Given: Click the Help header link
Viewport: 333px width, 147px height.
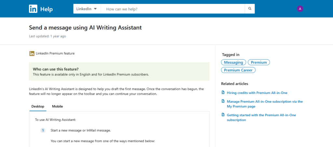Looking at the screenshot, I should tap(47, 9).
